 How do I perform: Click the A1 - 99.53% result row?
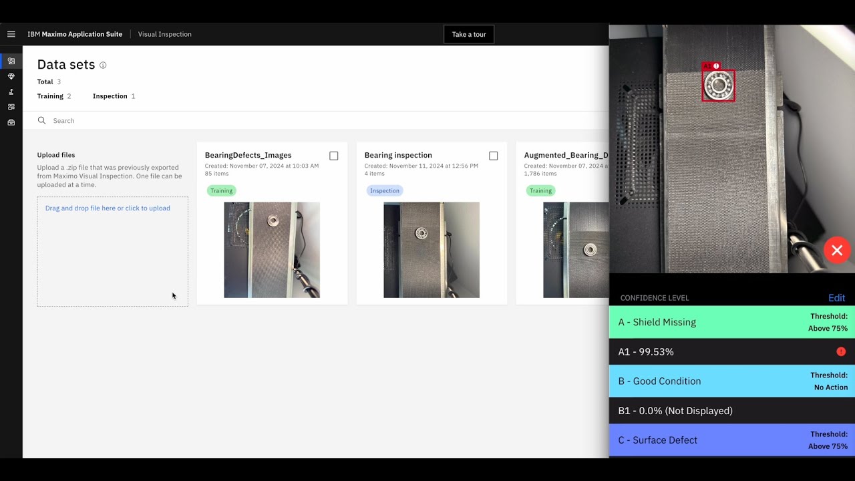pyautogui.click(x=732, y=351)
